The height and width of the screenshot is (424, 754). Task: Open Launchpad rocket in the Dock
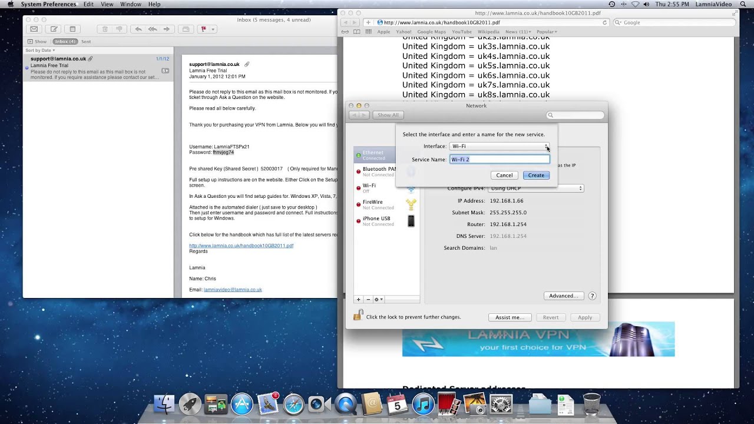click(190, 404)
